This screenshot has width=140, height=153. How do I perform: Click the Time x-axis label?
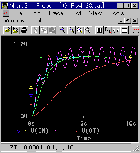[x=84, y=138]
